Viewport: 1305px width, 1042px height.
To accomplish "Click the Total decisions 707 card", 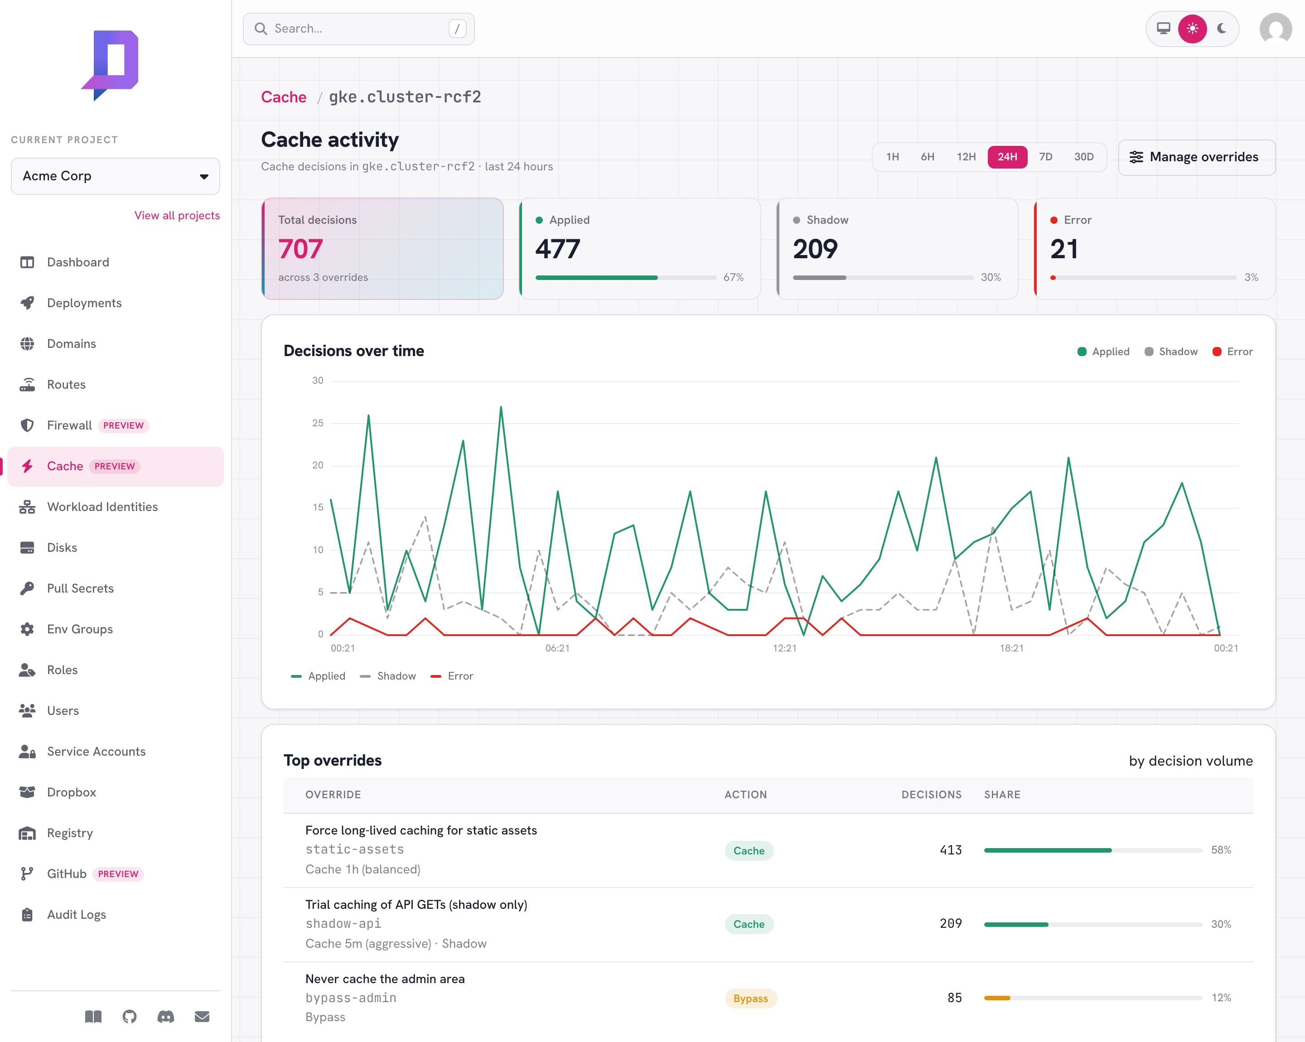I will tap(382, 249).
